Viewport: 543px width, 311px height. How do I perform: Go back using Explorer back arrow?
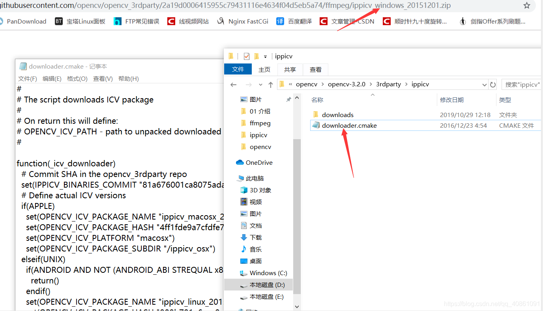(234, 84)
